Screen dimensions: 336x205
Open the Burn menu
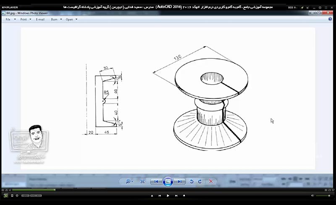(x=54, y=19)
